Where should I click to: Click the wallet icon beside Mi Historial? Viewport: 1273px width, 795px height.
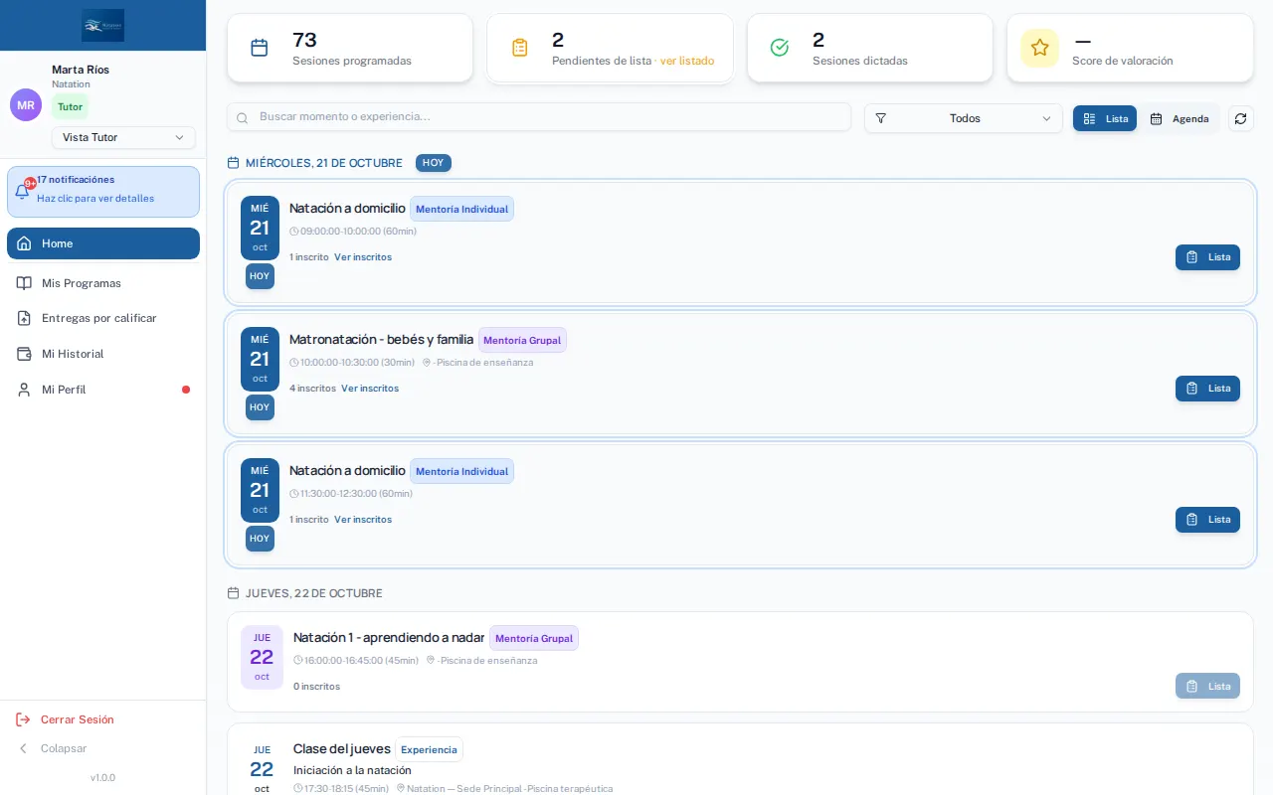(x=24, y=354)
